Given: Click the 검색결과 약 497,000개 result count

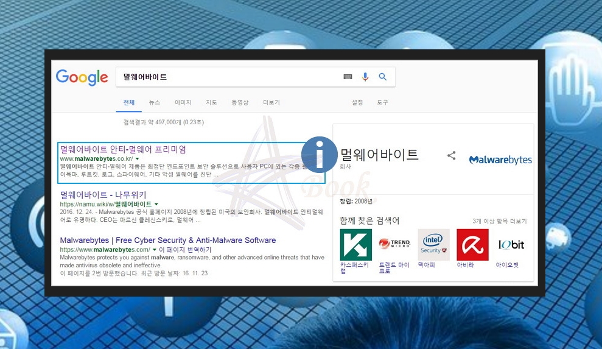Looking at the screenshot, I should coord(164,122).
